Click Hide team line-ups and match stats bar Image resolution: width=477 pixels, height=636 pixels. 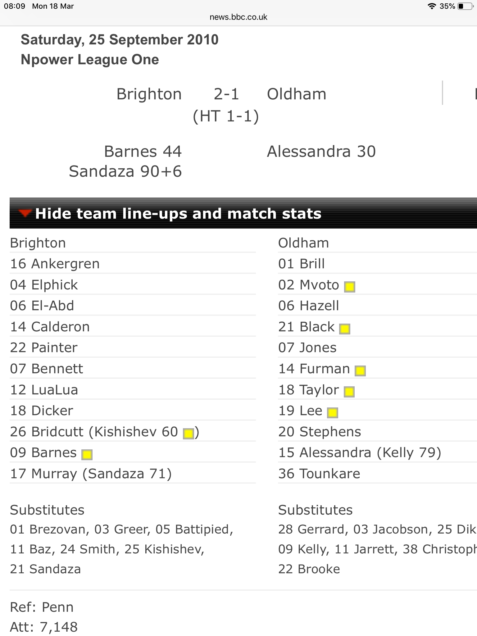[x=243, y=213]
